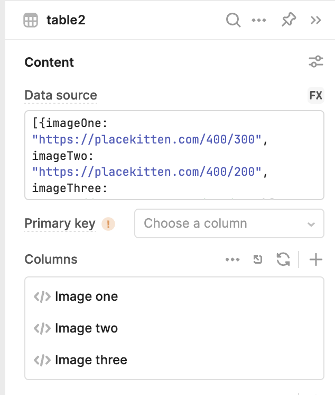Regenerate columns with the refresh icon

tap(283, 259)
